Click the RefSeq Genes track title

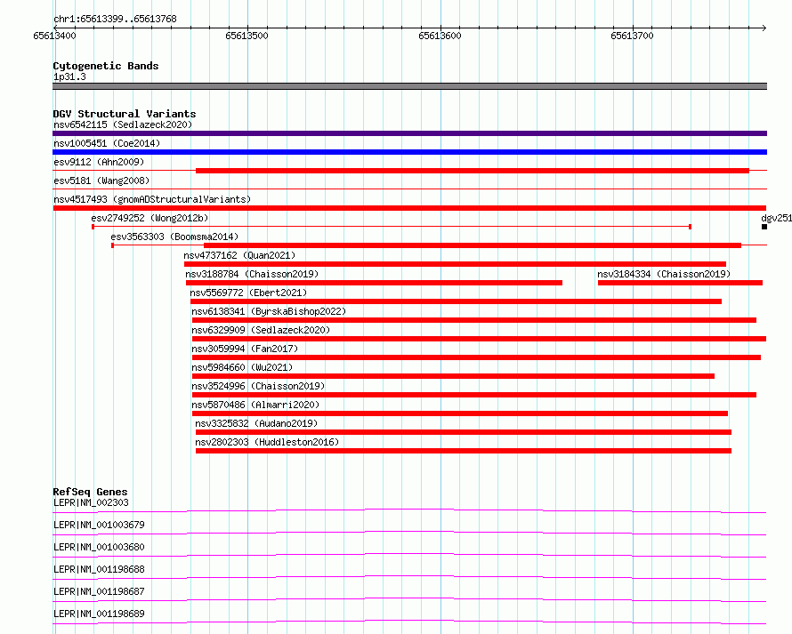(x=91, y=492)
